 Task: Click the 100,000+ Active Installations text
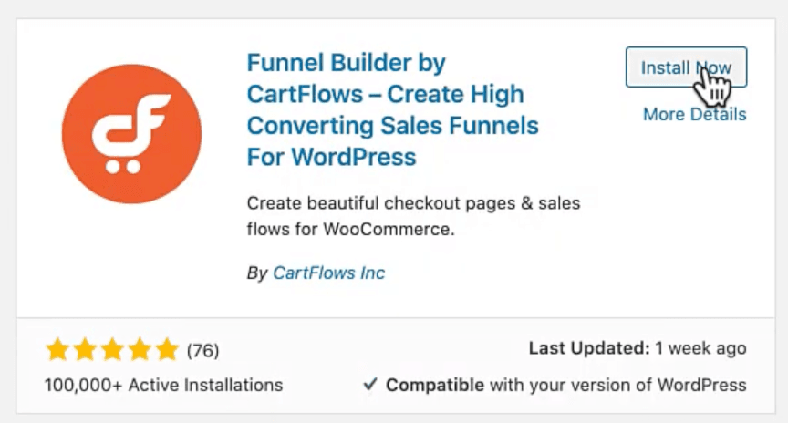pyautogui.click(x=163, y=385)
